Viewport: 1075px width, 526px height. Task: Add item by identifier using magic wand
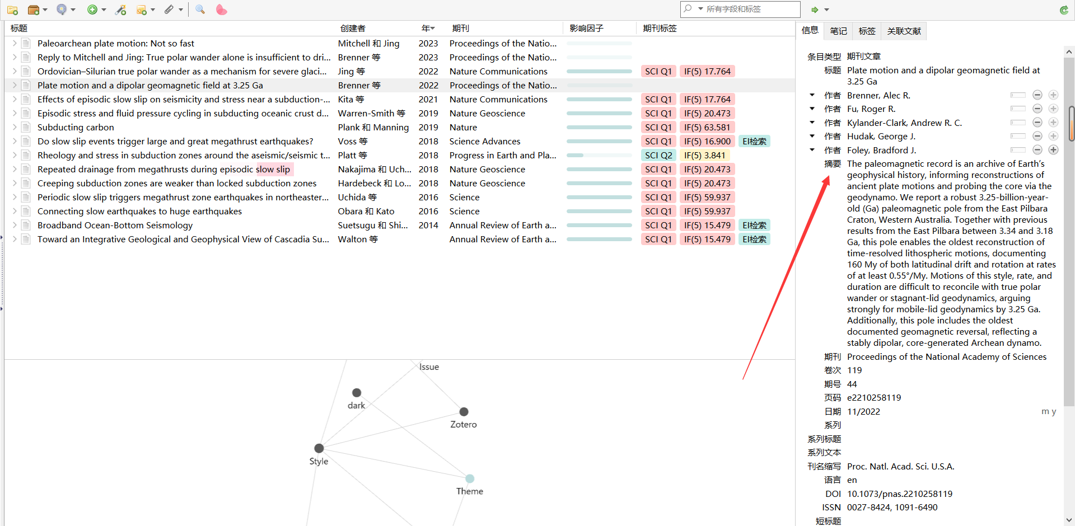pos(120,10)
